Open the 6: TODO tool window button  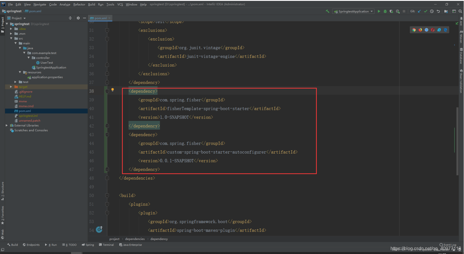[69, 245]
